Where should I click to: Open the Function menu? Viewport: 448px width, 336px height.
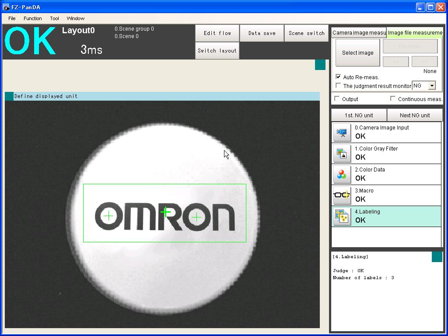click(x=32, y=18)
